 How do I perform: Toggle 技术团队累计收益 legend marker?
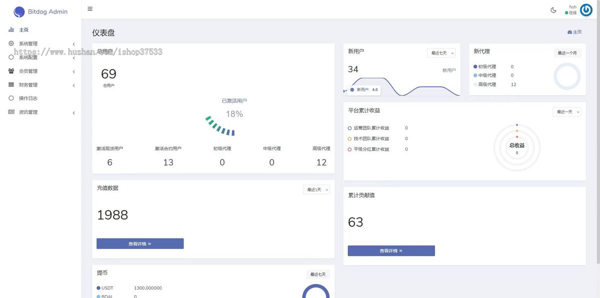pos(350,138)
